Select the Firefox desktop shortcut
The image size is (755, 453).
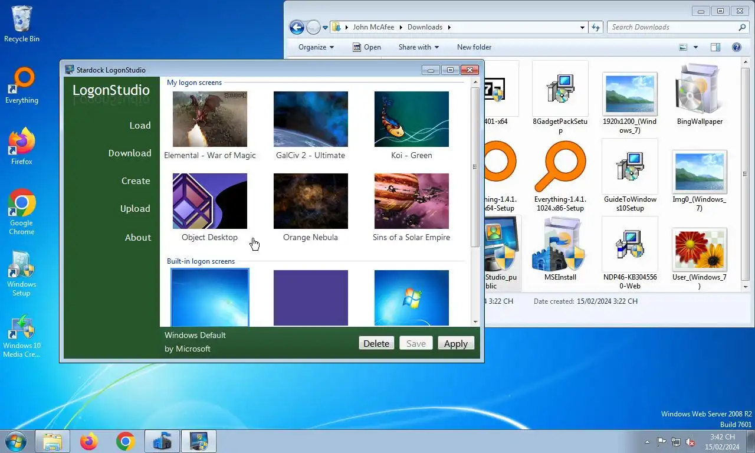pyautogui.click(x=22, y=147)
